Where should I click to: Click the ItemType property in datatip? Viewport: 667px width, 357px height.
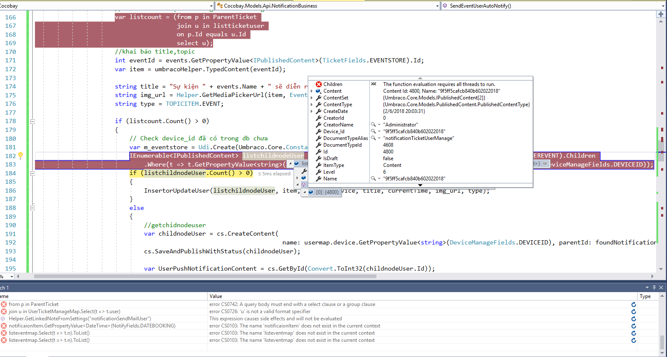pyautogui.click(x=333, y=165)
